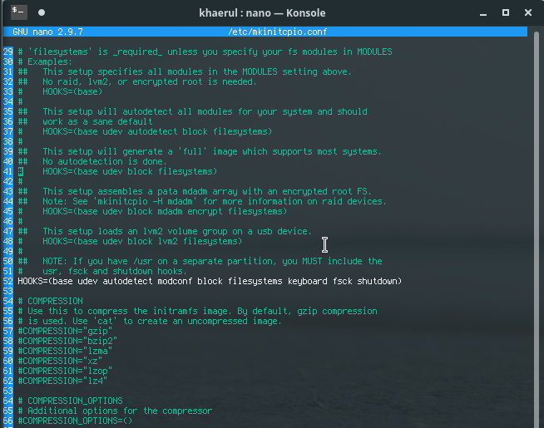Click the window title 'khaerul : nano — Konsole'
This screenshot has height=428, width=544.
tap(262, 13)
